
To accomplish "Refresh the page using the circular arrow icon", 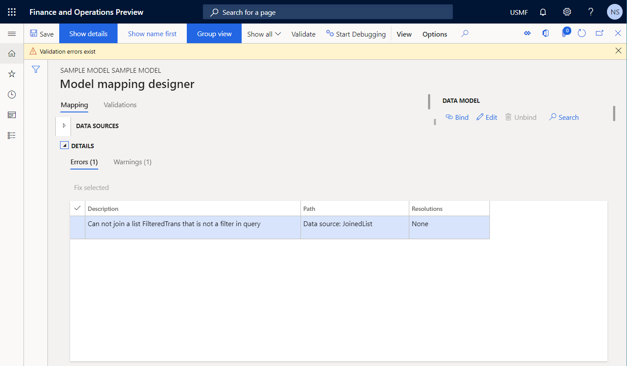I will (x=582, y=33).
